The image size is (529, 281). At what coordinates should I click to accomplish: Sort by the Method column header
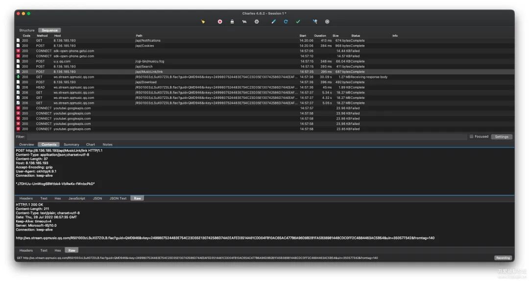pyautogui.click(x=42, y=35)
